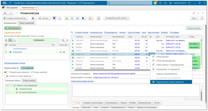Toggle Точный поиск артикула switch

[x=6, y=72]
